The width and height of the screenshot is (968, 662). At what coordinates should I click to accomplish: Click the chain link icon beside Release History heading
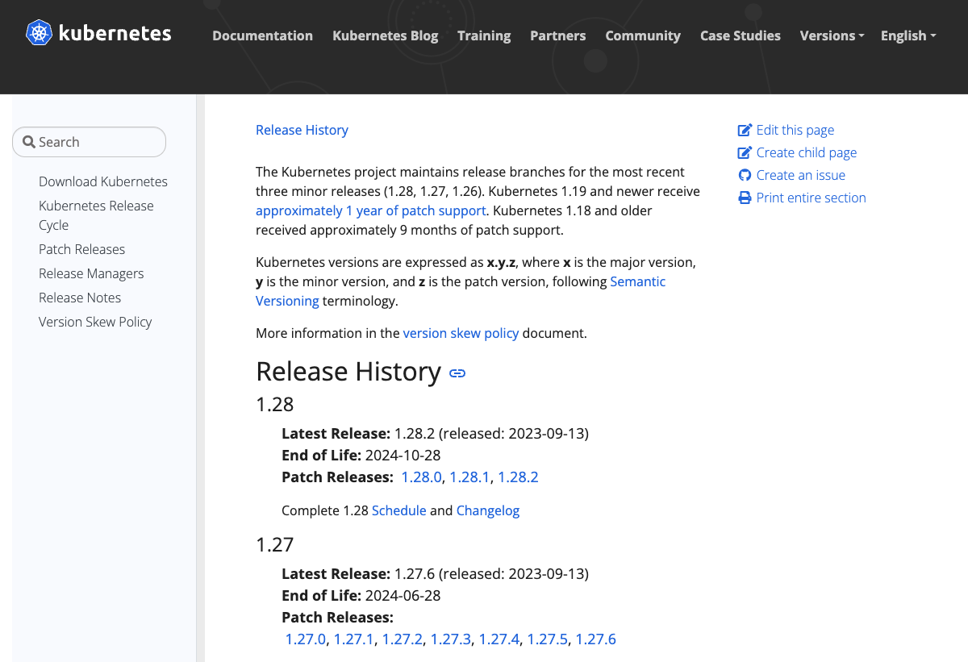click(457, 373)
